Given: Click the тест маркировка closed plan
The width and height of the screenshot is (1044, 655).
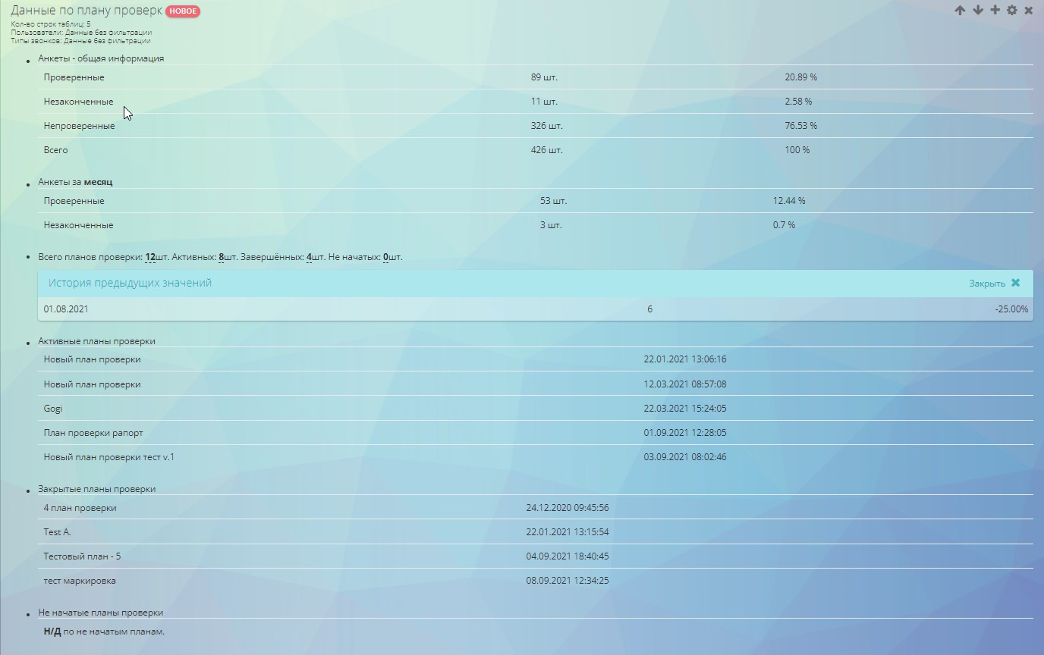Looking at the screenshot, I should click(x=80, y=581).
